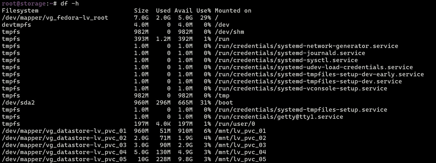Click the systemd-network-generator.service credentials path

[306, 46]
